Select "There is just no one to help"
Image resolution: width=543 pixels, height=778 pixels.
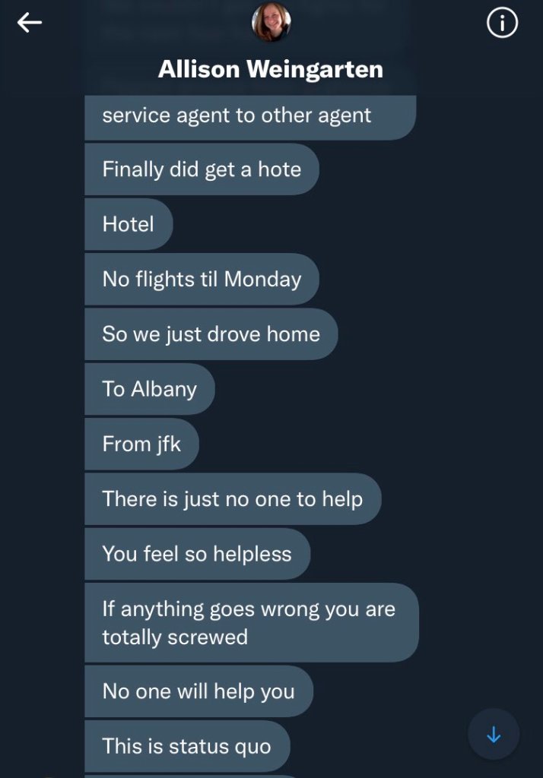(x=232, y=499)
